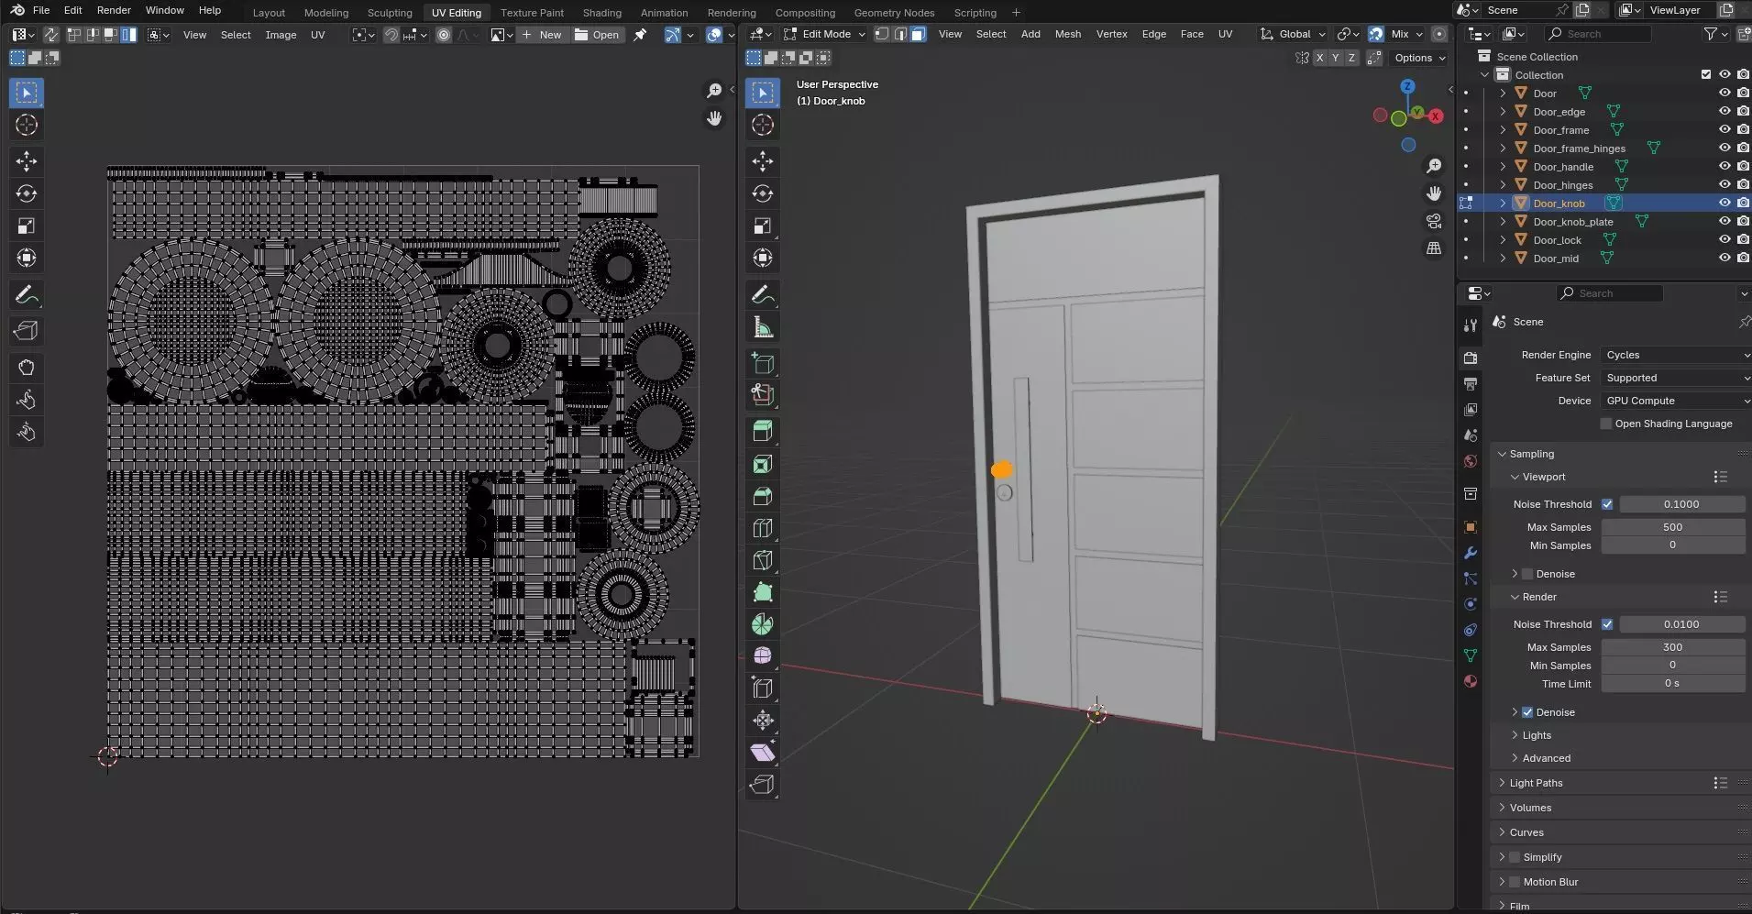
Task: Expand the Door_frame tree item
Action: click(x=1503, y=130)
